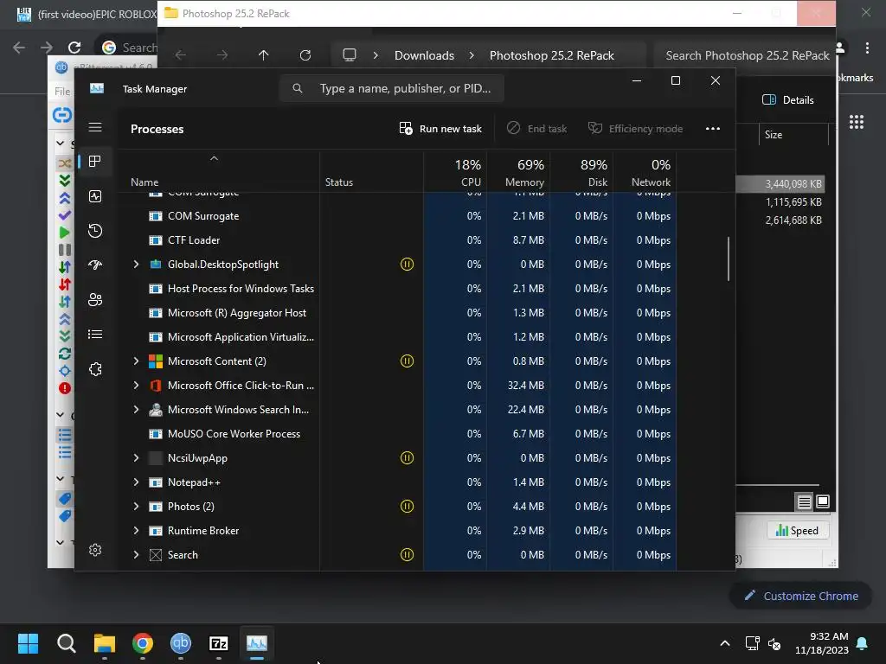Open File Explorer from taskbar
This screenshot has width=886, height=664.
point(105,643)
